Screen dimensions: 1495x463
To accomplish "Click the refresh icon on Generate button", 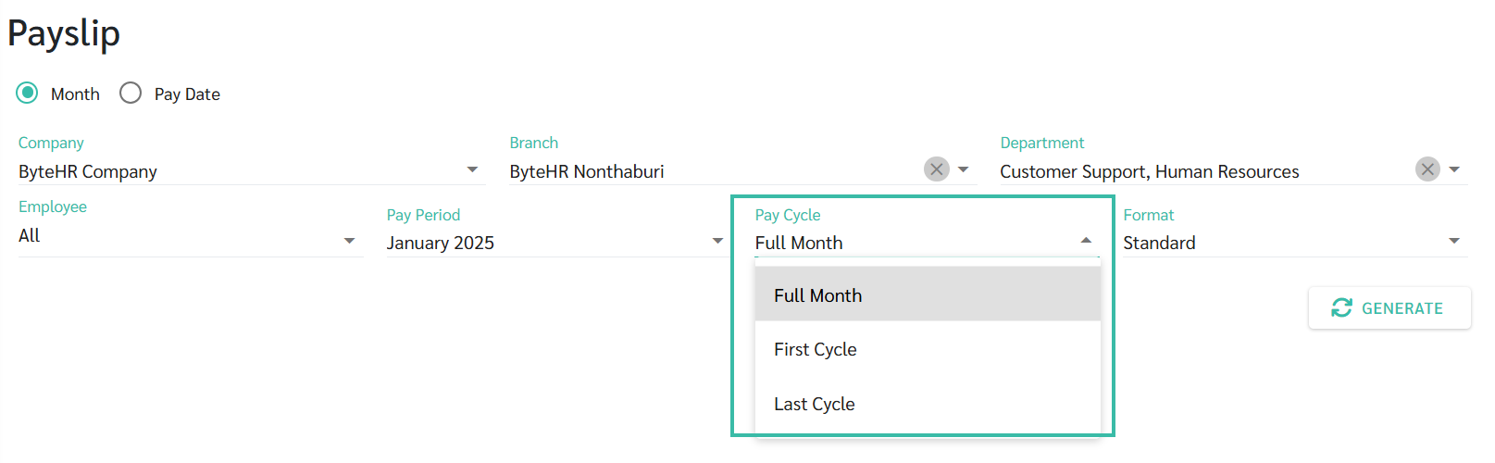I will [1341, 307].
